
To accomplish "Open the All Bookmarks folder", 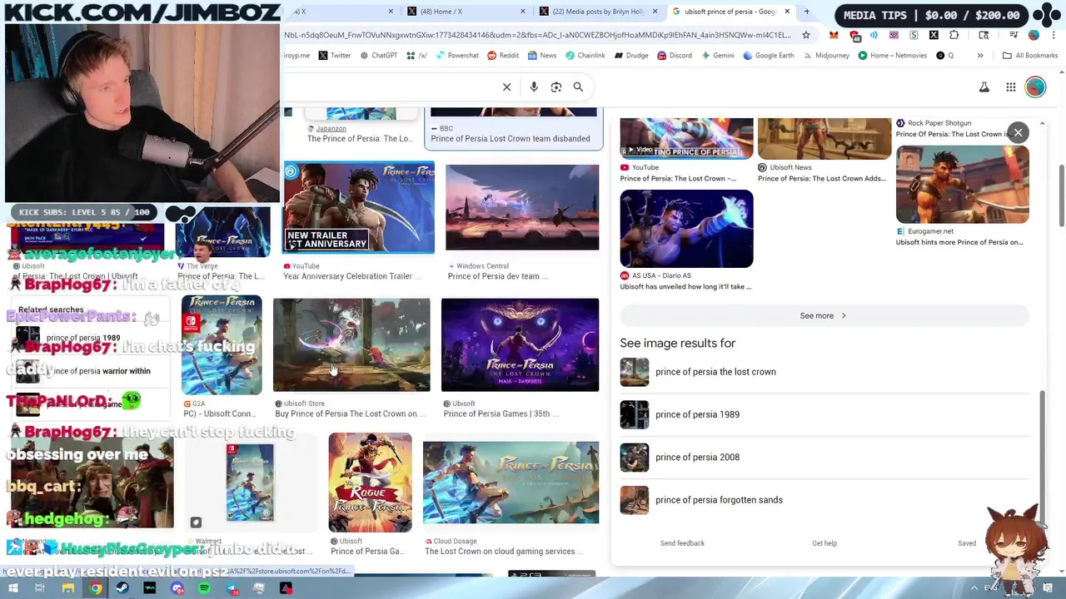I will 1030,56.
